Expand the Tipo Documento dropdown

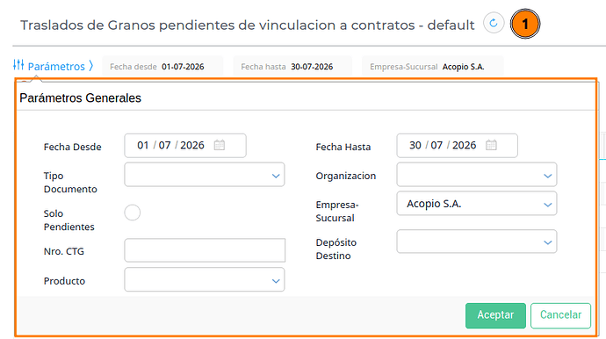(205, 175)
